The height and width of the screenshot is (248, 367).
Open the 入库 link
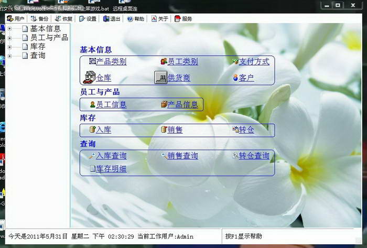click(x=104, y=130)
